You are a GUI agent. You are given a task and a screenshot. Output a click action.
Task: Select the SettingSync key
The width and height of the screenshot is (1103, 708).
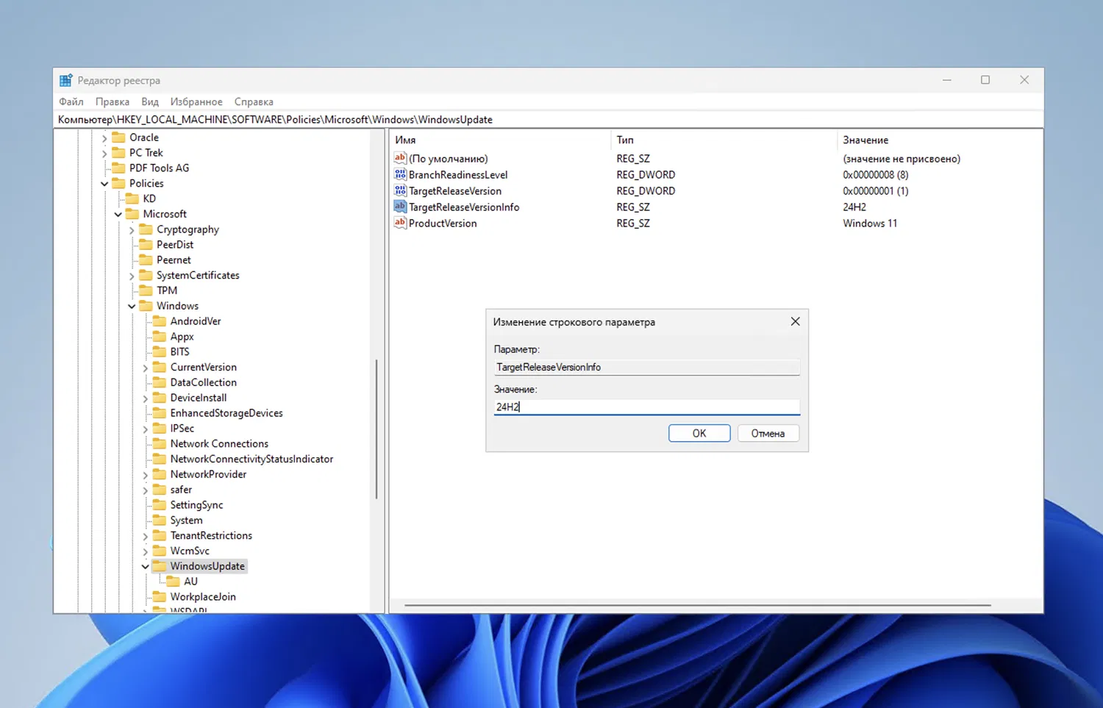point(196,505)
